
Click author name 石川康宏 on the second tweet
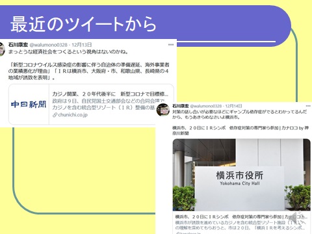pyautogui.click(x=181, y=106)
